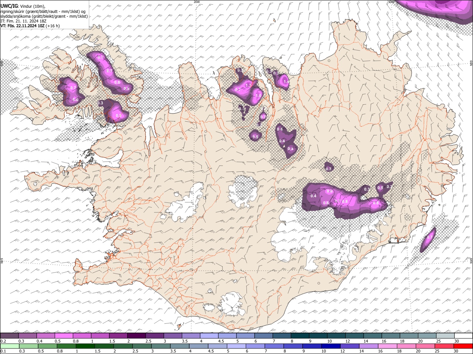This screenshot has height=354, width=473.
Task: Click the 'slydda/snjókoma' description line
Action: (x=44, y=16)
